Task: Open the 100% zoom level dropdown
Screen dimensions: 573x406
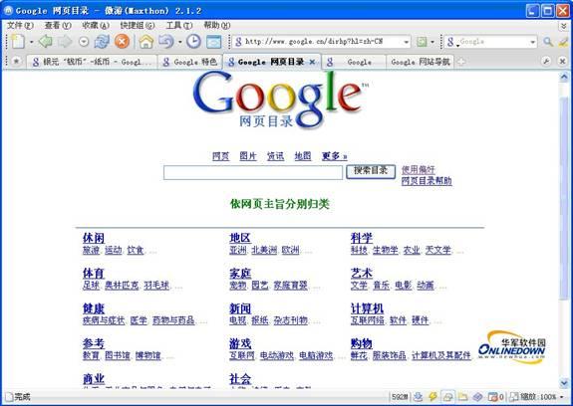Action: pos(562,397)
